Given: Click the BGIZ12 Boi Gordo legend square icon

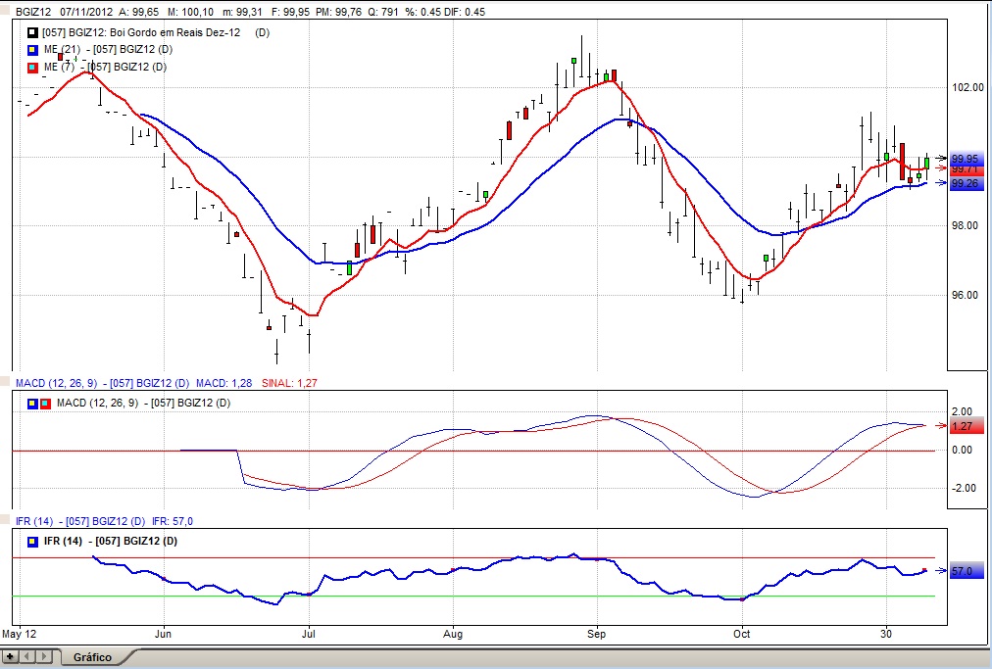Looking at the screenshot, I should 33,33.
